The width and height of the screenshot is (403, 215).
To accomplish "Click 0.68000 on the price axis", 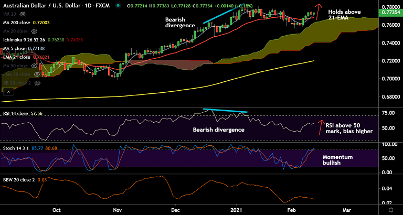I will point(390,97).
